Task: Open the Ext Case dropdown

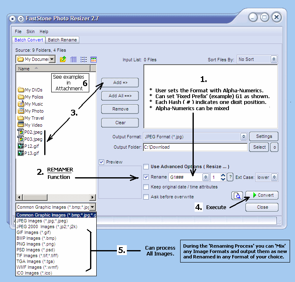Action: coord(274,177)
